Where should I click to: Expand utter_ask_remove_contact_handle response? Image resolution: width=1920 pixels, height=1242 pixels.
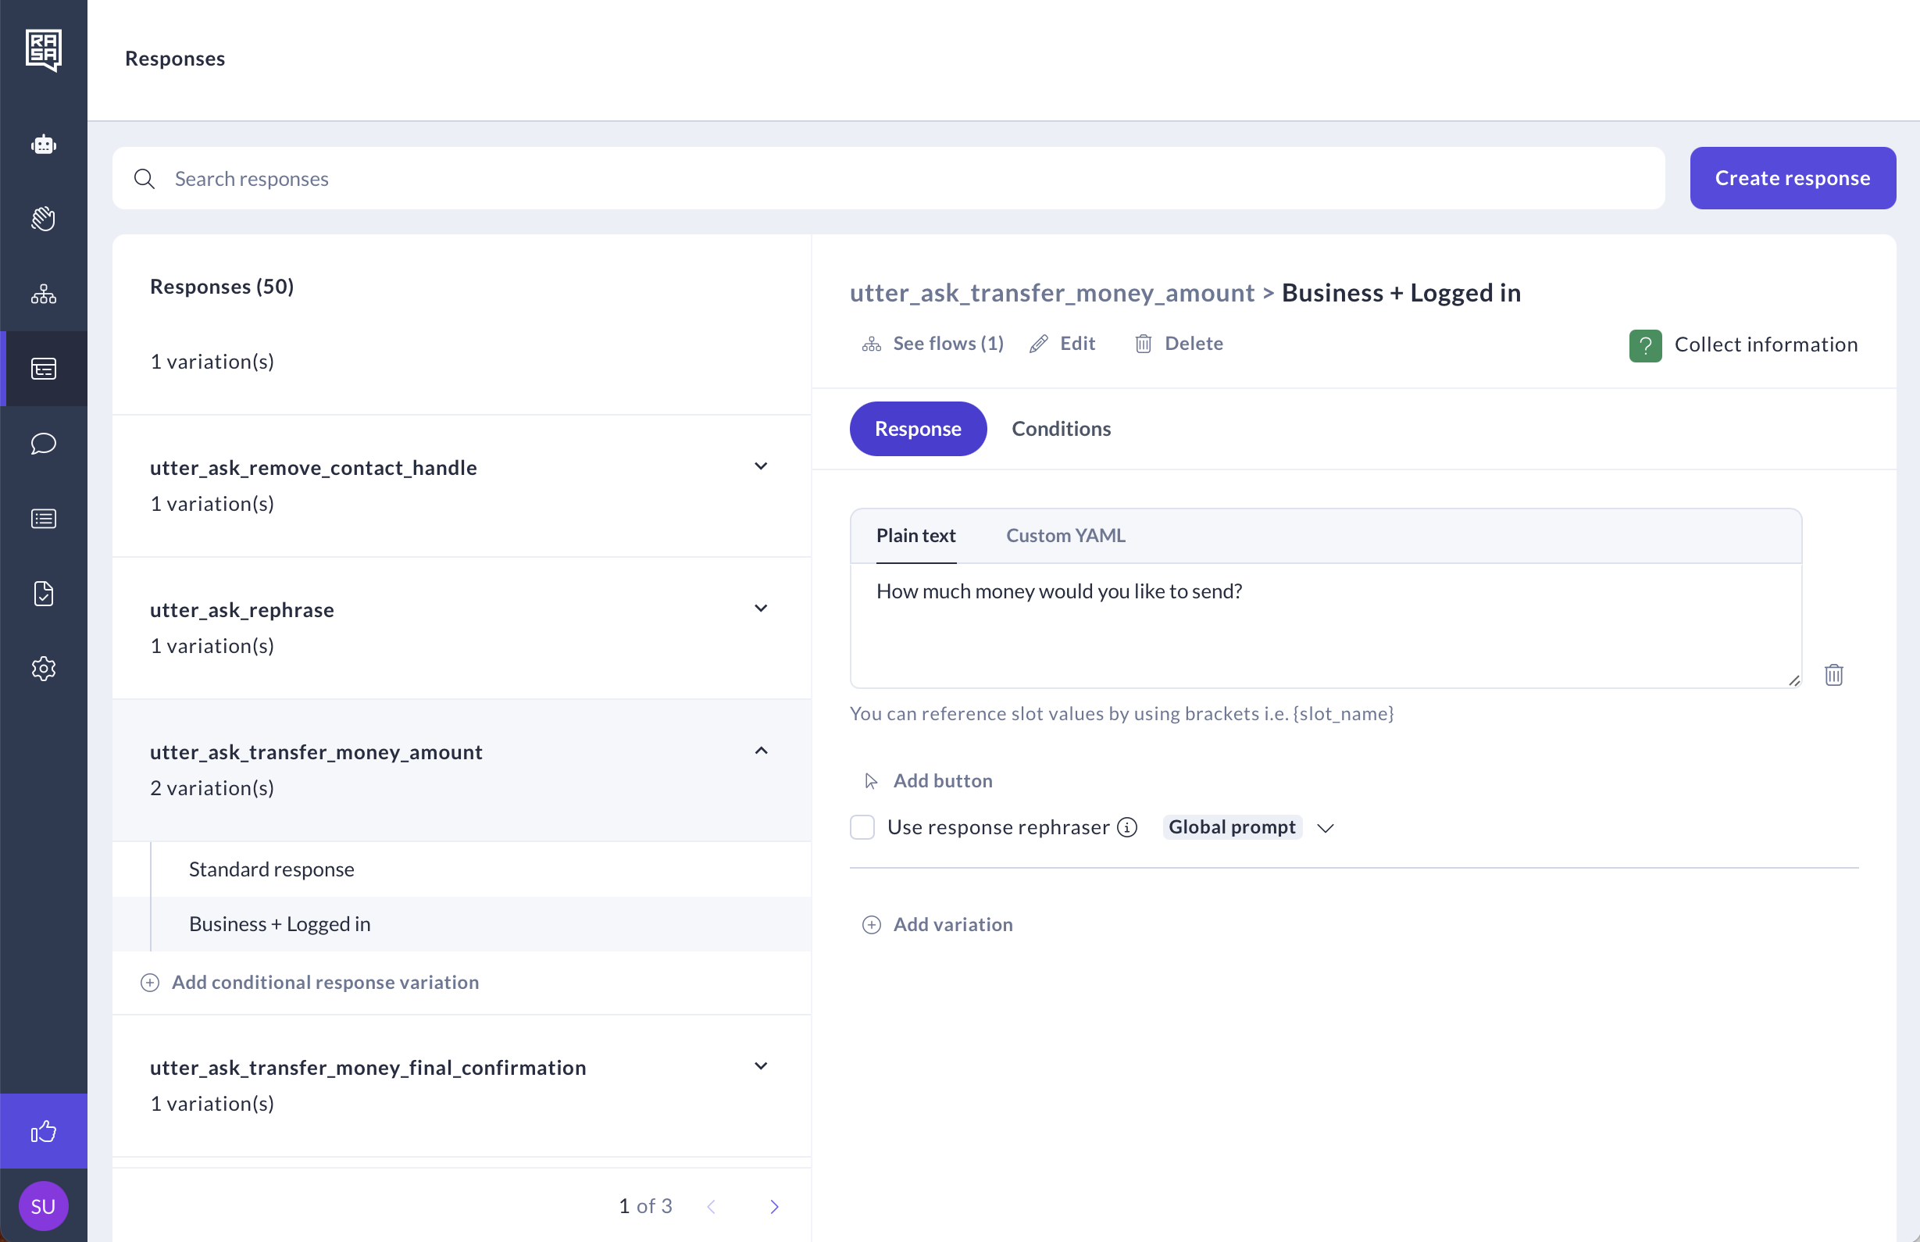(760, 467)
